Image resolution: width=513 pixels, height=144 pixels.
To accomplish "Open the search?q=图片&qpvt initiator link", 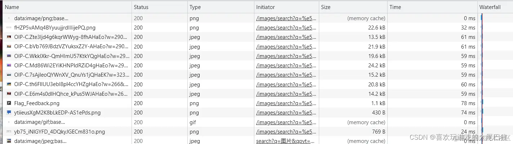I will tap(285, 141).
